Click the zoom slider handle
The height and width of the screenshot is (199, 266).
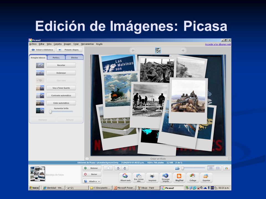183,168
